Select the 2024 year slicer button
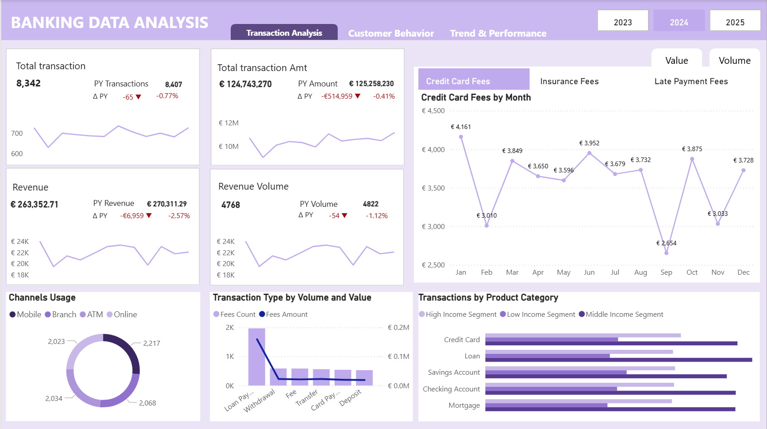This screenshot has width=767, height=429. (x=679, y=21)
